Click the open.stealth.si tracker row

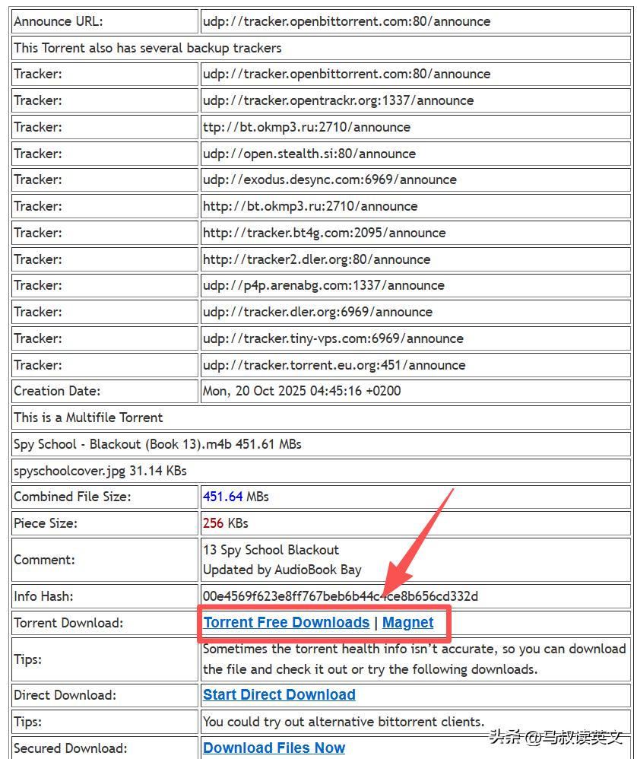(x=312, y=153)
